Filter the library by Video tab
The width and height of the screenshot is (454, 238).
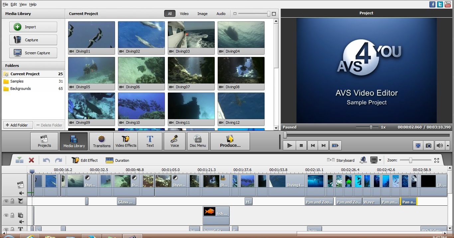pyautogui.click(x=184, y=14)
